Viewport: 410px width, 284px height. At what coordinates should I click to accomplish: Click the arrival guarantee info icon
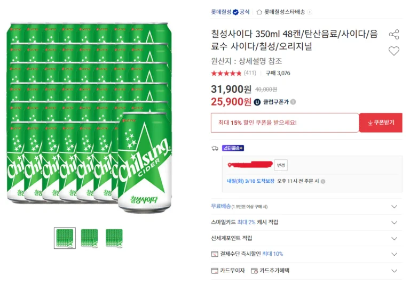coord(323,181)
